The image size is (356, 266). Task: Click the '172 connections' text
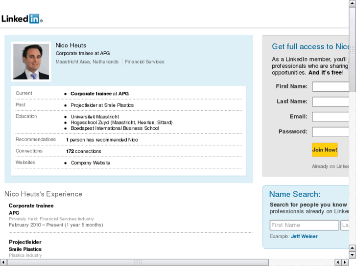[84, 151]
